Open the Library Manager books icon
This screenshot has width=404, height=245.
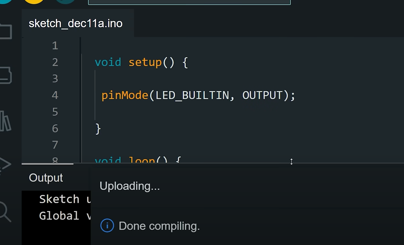coord(6,121)
